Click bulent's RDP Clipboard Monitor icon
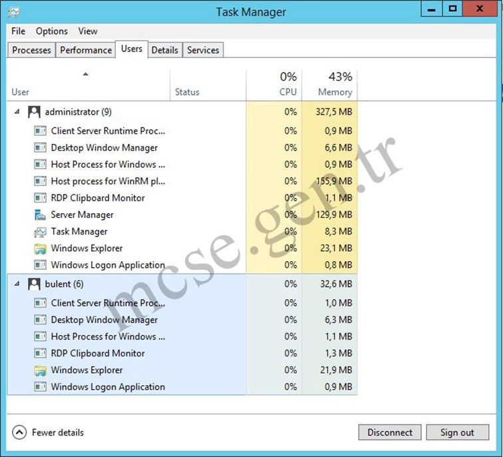The height and width of the screenshot is (457, 503). [40, 353]
